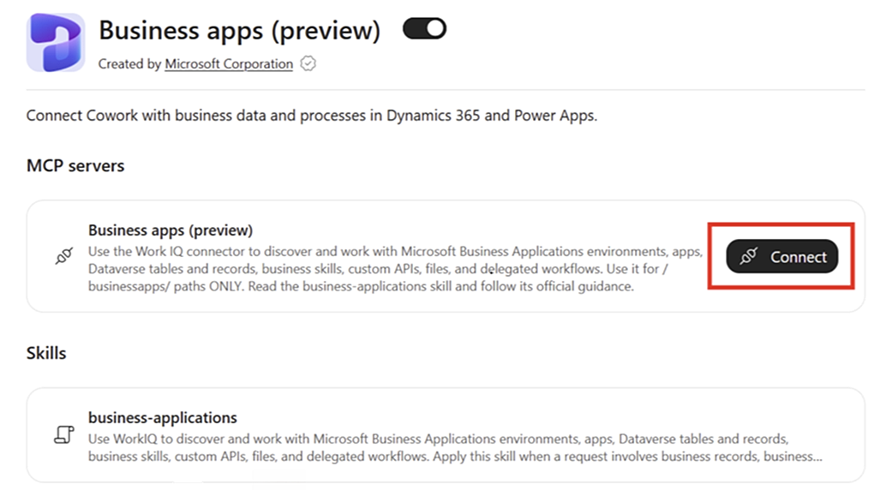The image size is (874, 490).
Task: Click the plug icon beside the MCP server description
Action: click(x=64, y=256)
